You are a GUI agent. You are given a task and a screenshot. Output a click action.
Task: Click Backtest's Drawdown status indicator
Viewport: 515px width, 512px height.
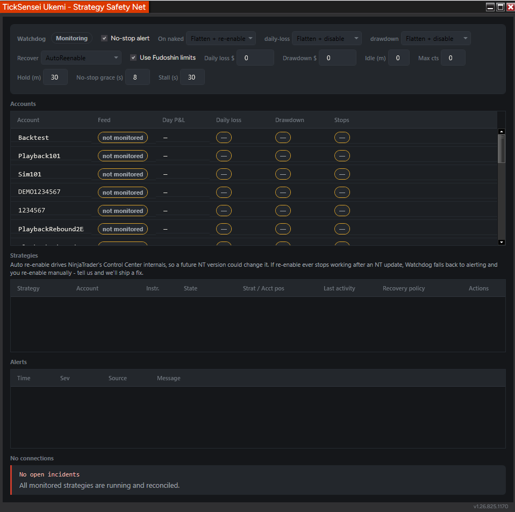283,138
